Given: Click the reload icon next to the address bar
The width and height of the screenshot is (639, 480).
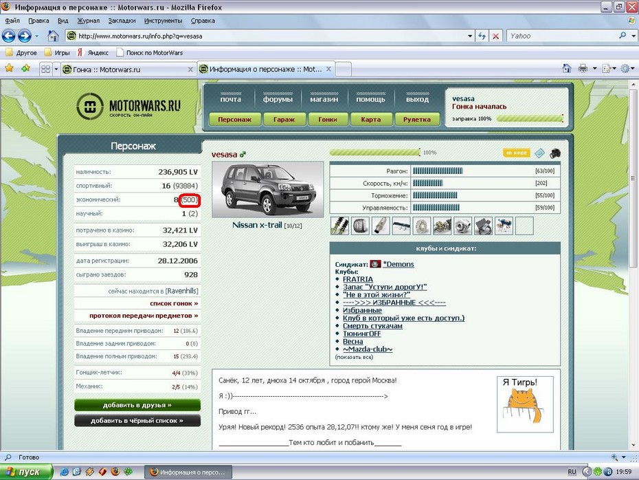Looking at the screenshot, I should point(482,36).
